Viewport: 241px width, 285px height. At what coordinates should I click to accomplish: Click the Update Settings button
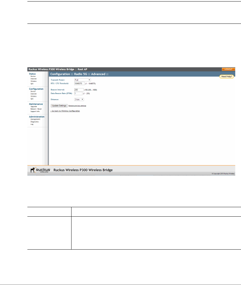click(x=59, y=106)
